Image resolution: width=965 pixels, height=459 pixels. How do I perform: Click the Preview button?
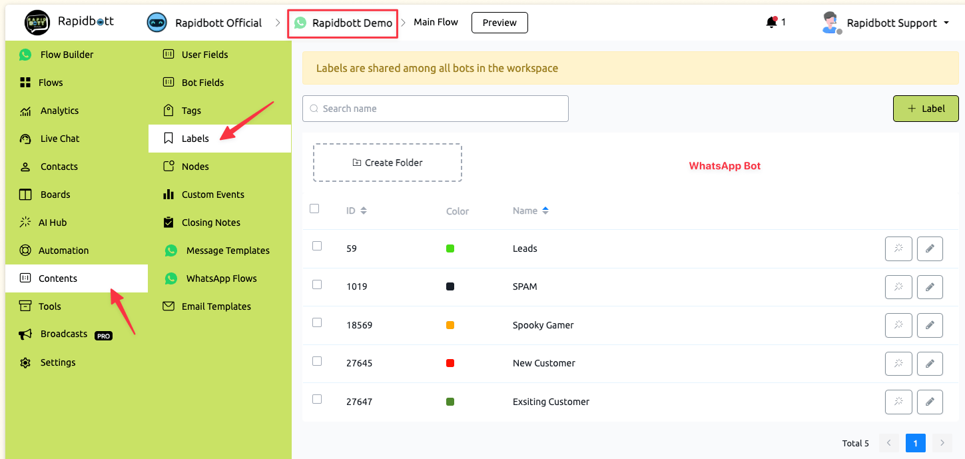pos(499,23)
